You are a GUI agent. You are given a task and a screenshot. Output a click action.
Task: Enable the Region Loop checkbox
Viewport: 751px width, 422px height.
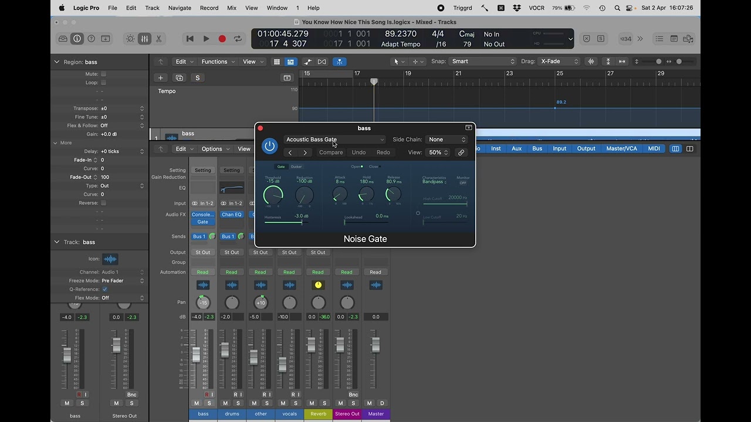[103, 83]
